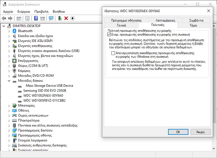Open the Ενέργεια menu
Viewport: 217px width, 158px height.
pos(24,12)
